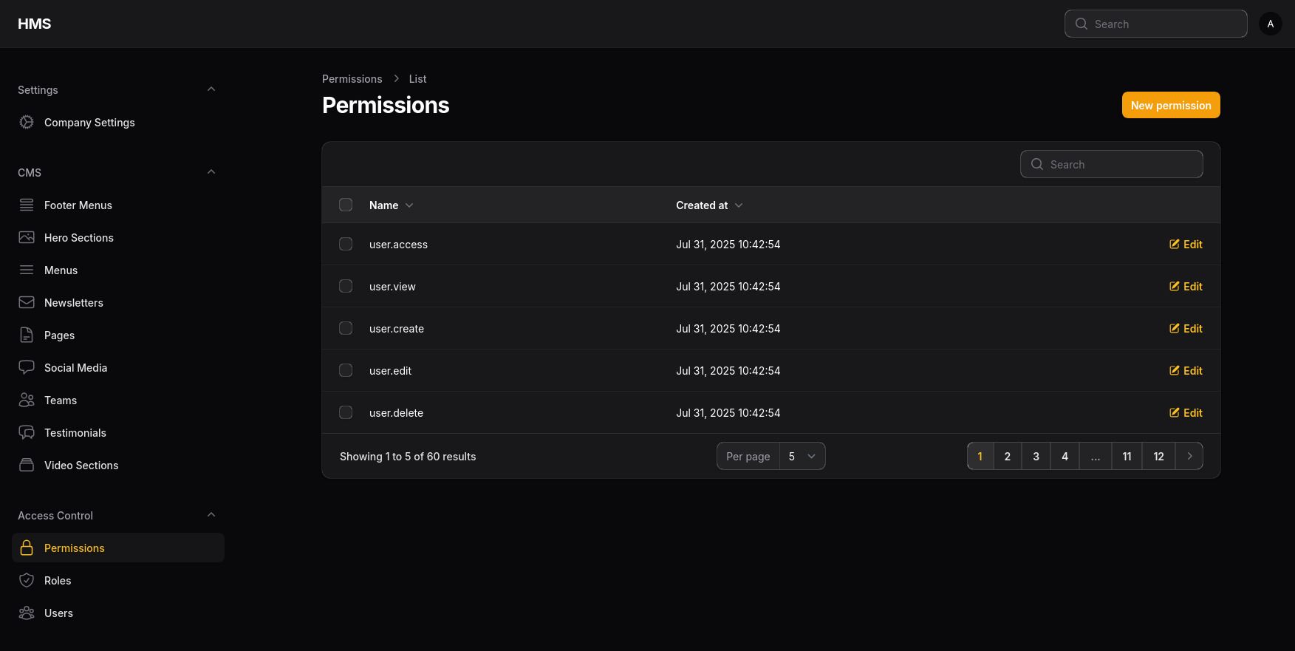Screen dimensions: 1295x651
Task: Jump to page 12 of results
Action: 1158,456
